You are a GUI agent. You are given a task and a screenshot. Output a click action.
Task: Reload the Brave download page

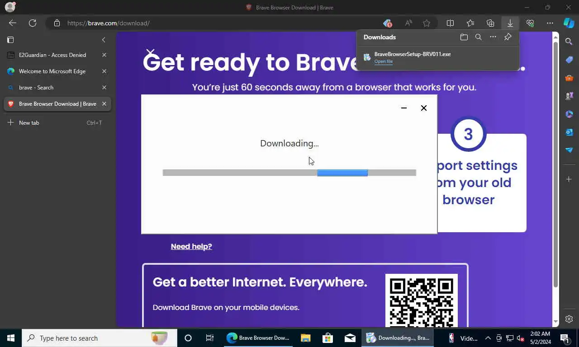pyautogui.click(x=33, y=23)
